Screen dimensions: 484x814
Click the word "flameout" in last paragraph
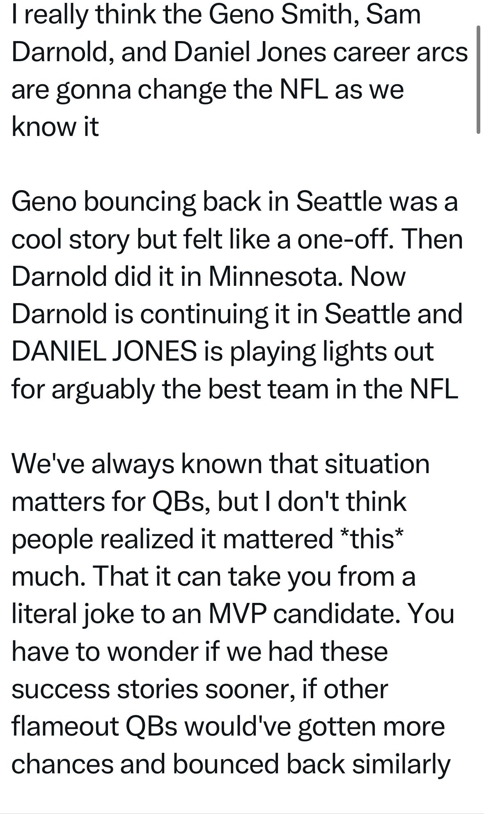[65, 726]
